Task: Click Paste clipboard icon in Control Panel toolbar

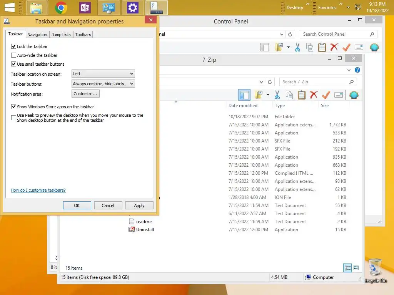Action: pos(322,47)
